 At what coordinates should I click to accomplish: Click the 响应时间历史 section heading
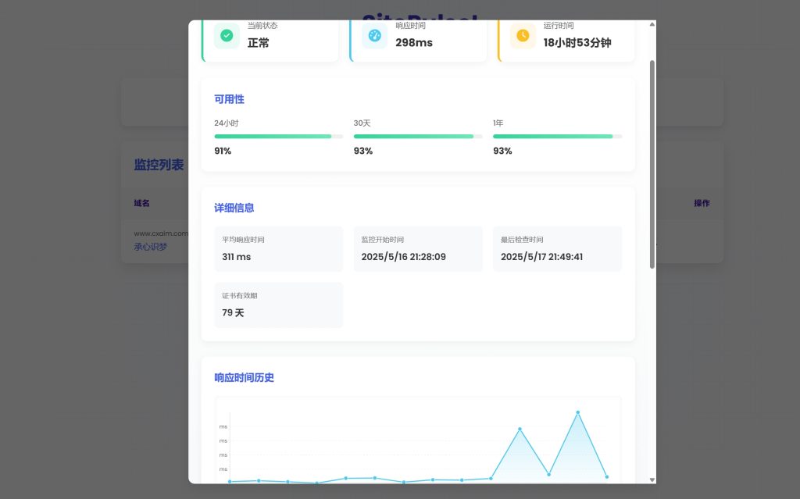(x=244, y=378)
